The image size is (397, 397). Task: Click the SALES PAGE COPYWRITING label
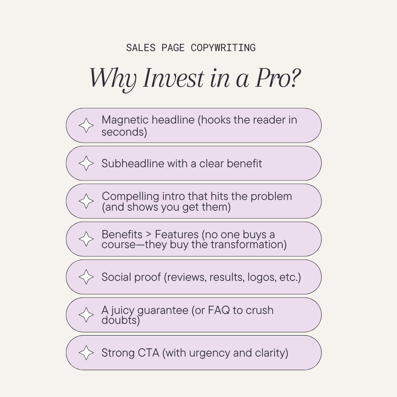191,48
